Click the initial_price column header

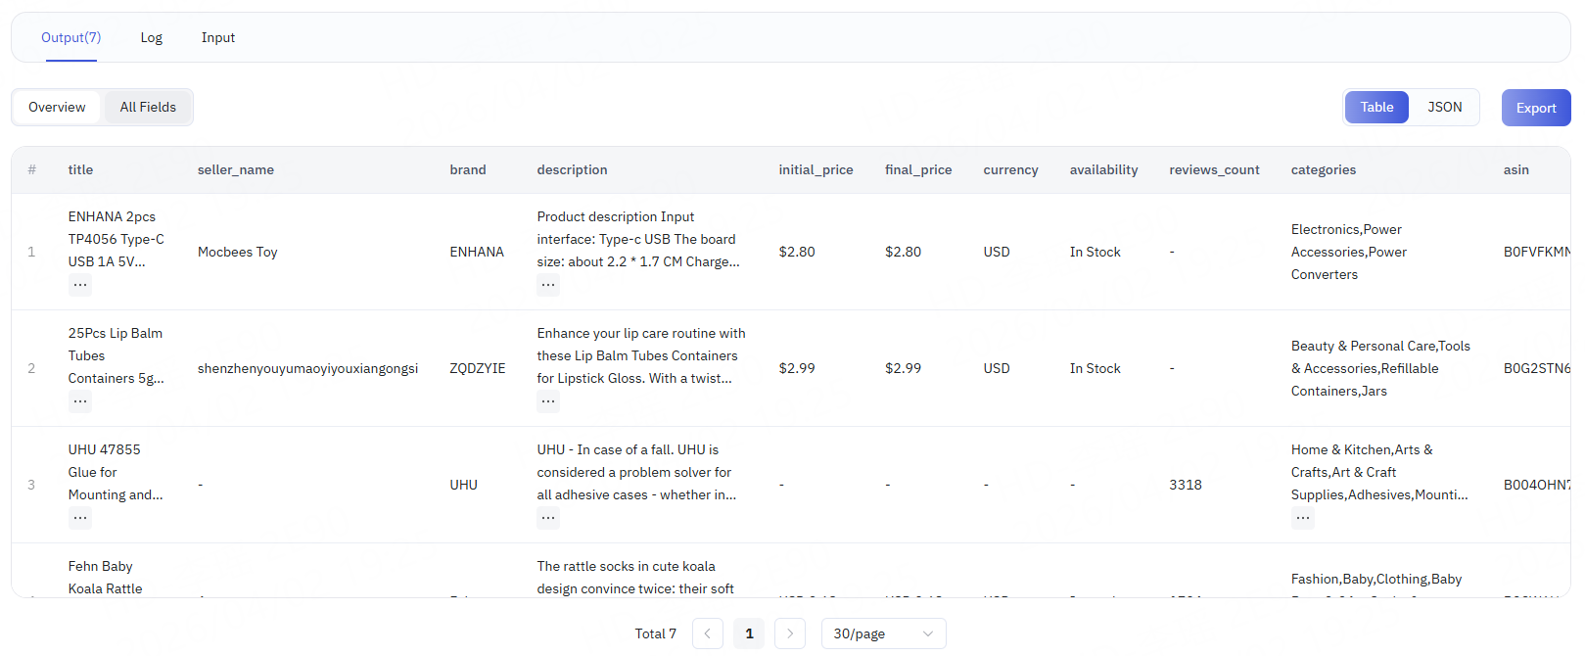[x=816, y=169]
